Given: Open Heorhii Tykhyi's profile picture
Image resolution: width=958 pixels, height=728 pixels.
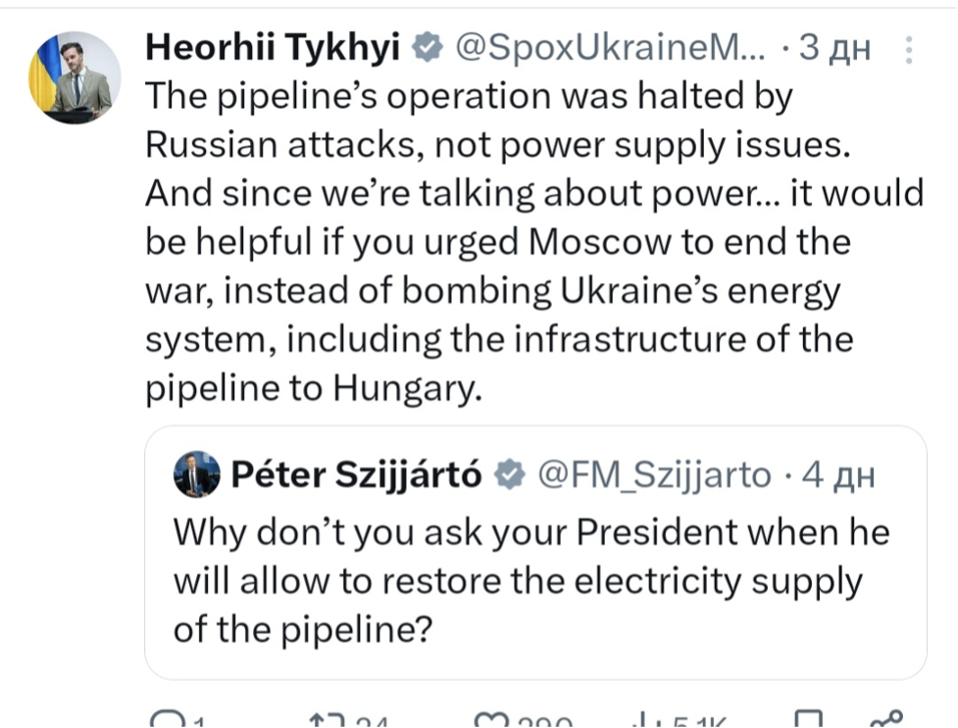Looking at the screenshot, I should pos(75,76).
